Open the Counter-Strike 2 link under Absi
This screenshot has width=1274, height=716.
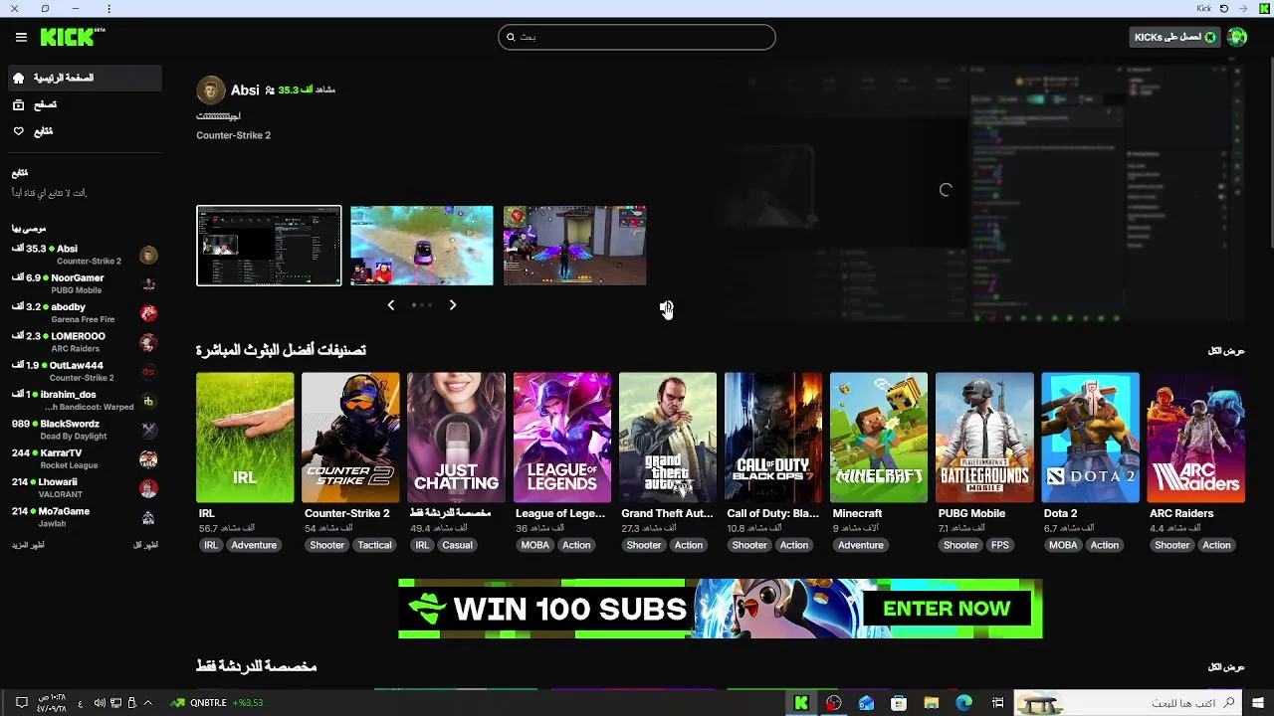233,135
